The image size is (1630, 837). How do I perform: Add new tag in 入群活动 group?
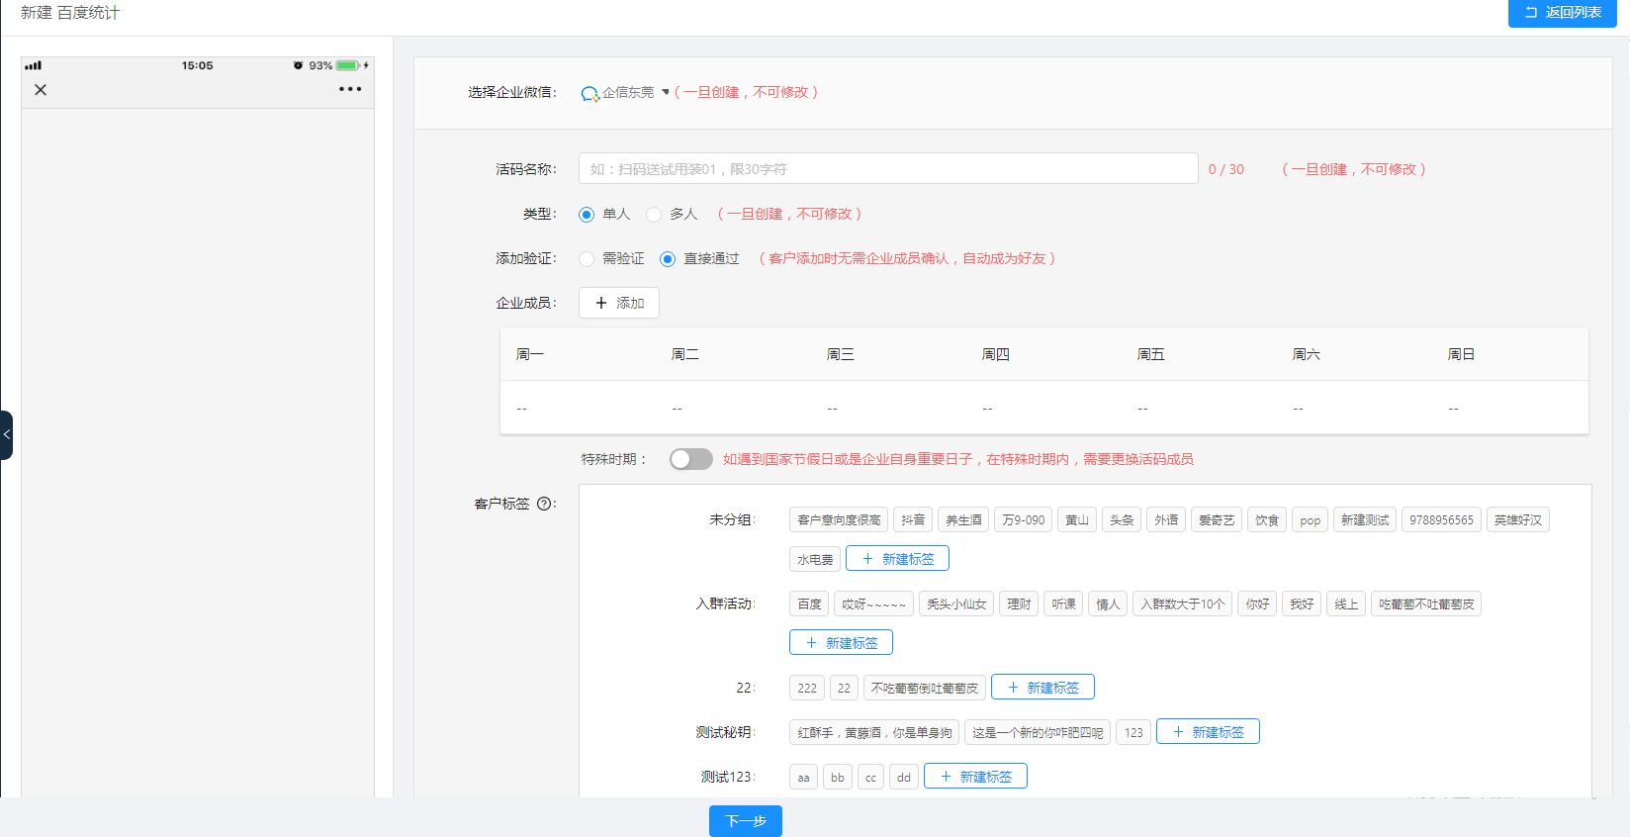(841, 643)
